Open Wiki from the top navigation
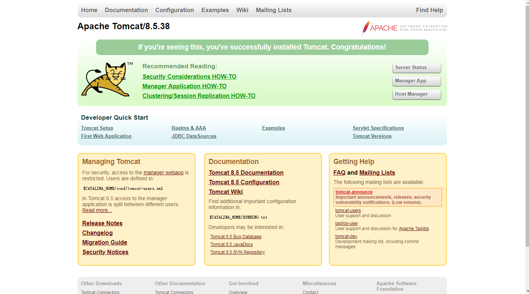Image resolution: width=529 pixels, height=294 pixels. 242,10
